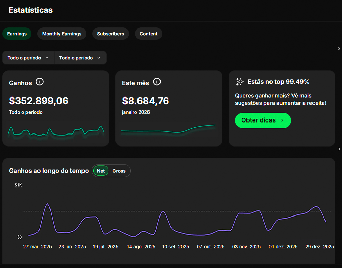The width and height of the screenshot is (342, 268).
Task: Click the 03 nov. 2025 axis date label
Action: (246, 247)
